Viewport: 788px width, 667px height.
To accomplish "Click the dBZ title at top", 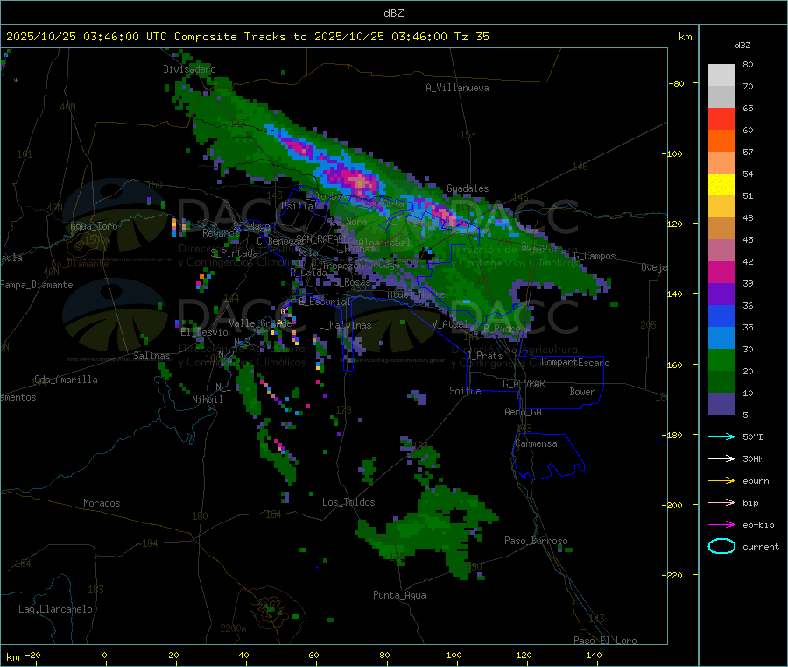I will point(393,13).
